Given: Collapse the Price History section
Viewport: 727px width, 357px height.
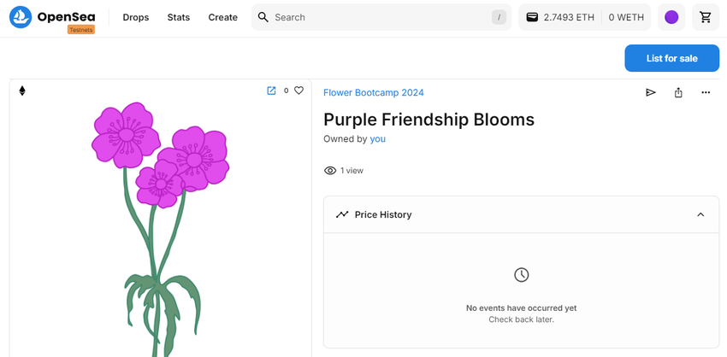Looking at the screenshot, I should tap(700, 214).
